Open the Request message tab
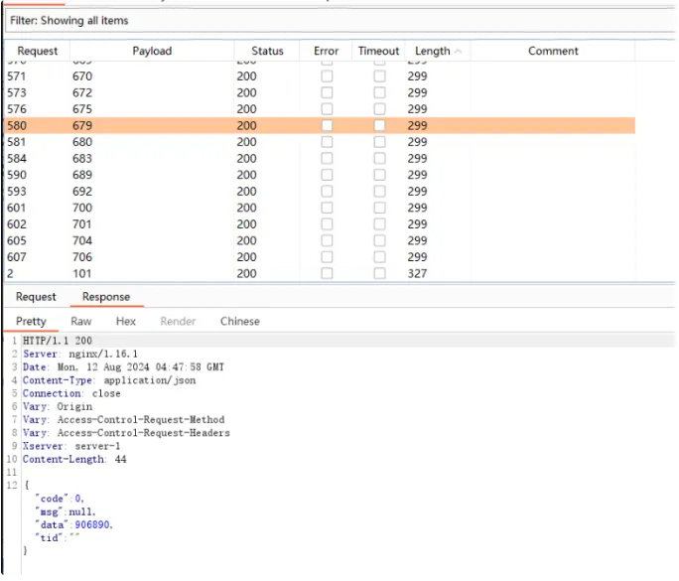Screen dimensions: 679x581 (36, 297)
